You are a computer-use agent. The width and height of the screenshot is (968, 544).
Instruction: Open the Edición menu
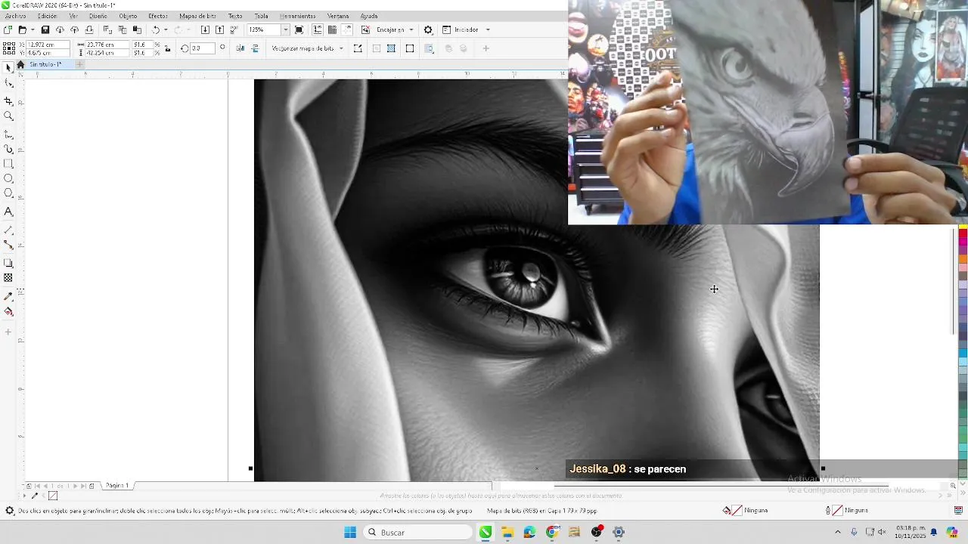[47, 16]
